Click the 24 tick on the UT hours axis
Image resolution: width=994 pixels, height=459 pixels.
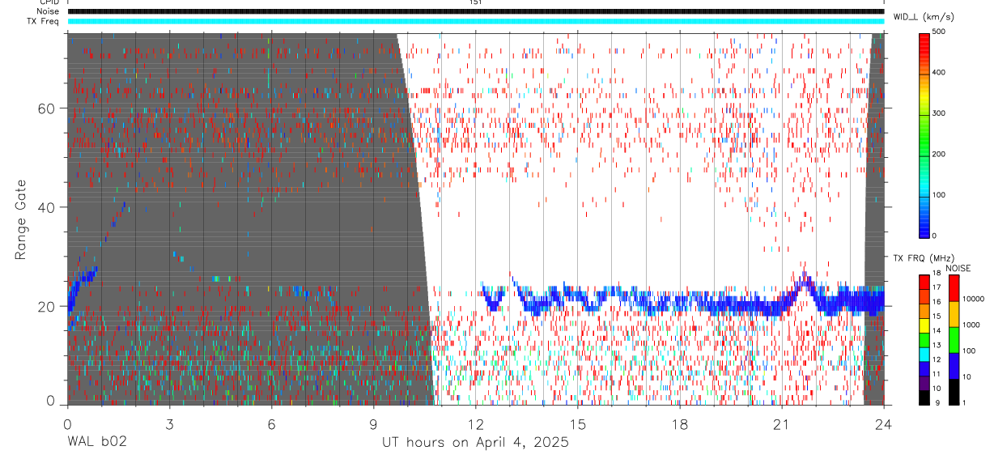tap(884, 424)
